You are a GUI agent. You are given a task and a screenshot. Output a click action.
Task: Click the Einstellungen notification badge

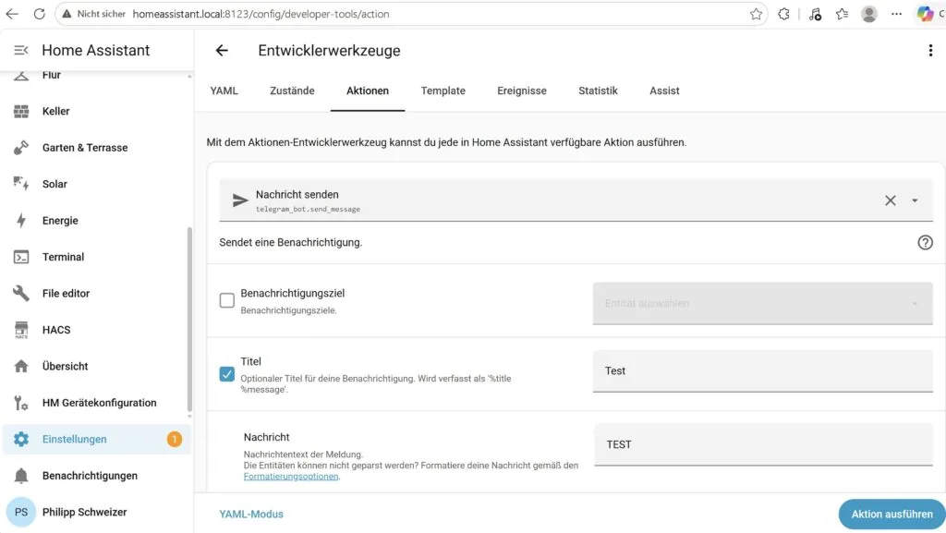click(x=175, y=439)
